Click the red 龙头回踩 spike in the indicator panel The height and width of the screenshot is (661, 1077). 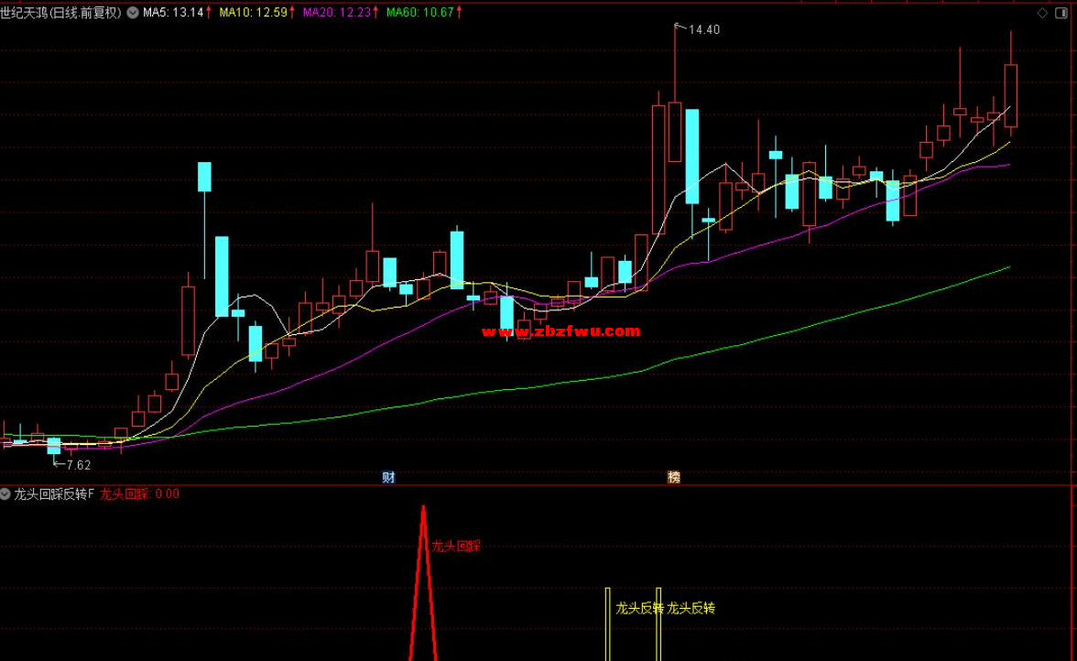423,583
